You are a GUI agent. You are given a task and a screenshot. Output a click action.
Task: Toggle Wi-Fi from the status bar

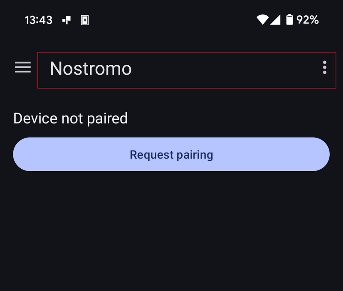[262, 19]
